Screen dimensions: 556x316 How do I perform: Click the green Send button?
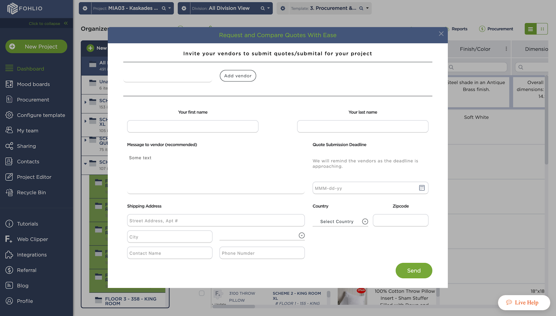pos(414,270)
